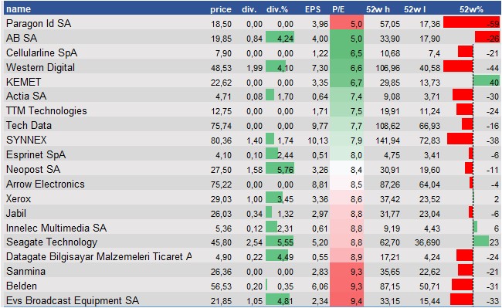Click the KEMET company name
Viewport: 502px width, 308px height.
[x=23, y=82]
